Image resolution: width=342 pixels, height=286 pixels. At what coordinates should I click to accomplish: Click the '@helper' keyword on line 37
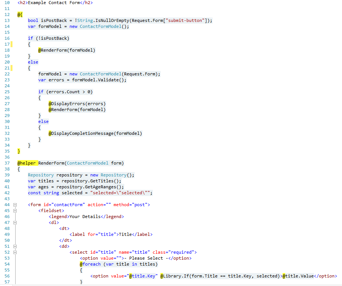coord(26,163)
